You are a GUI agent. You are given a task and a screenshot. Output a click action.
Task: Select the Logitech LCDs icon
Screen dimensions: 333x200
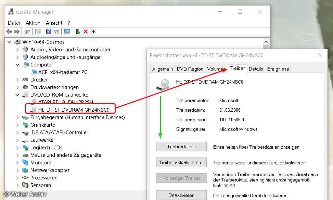pos(26,147)
